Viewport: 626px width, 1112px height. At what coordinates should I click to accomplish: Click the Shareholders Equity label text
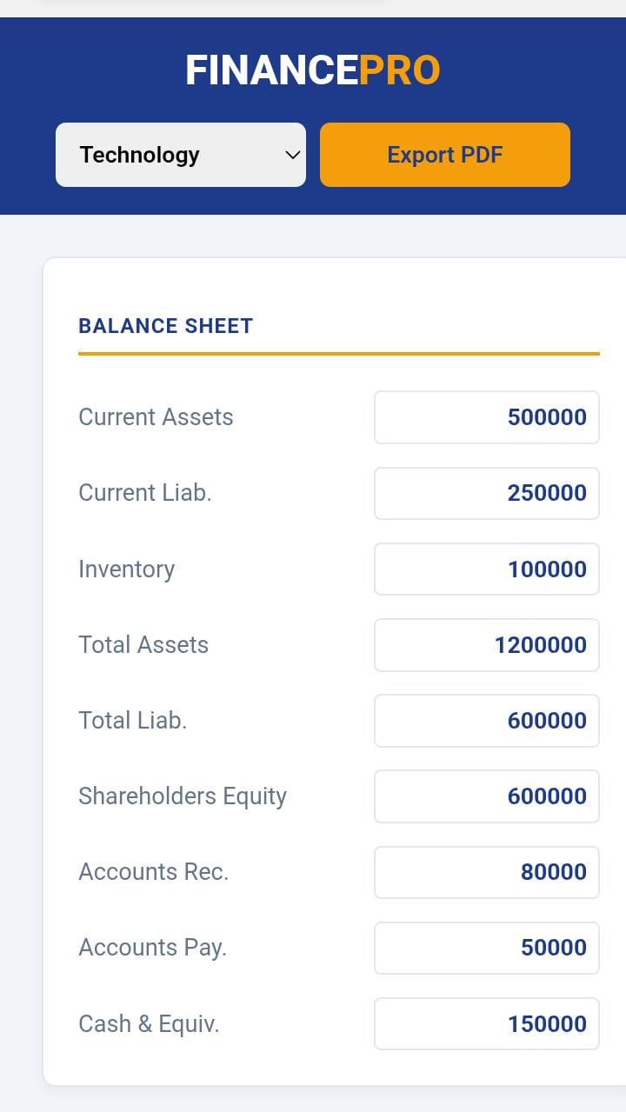click(183, 796)
